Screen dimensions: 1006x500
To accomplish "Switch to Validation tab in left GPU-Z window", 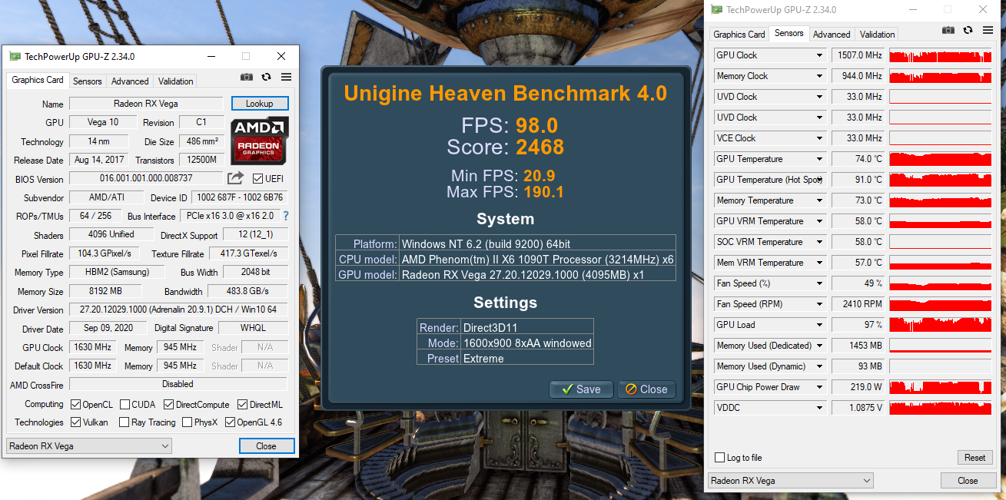I will pos(175,81).
